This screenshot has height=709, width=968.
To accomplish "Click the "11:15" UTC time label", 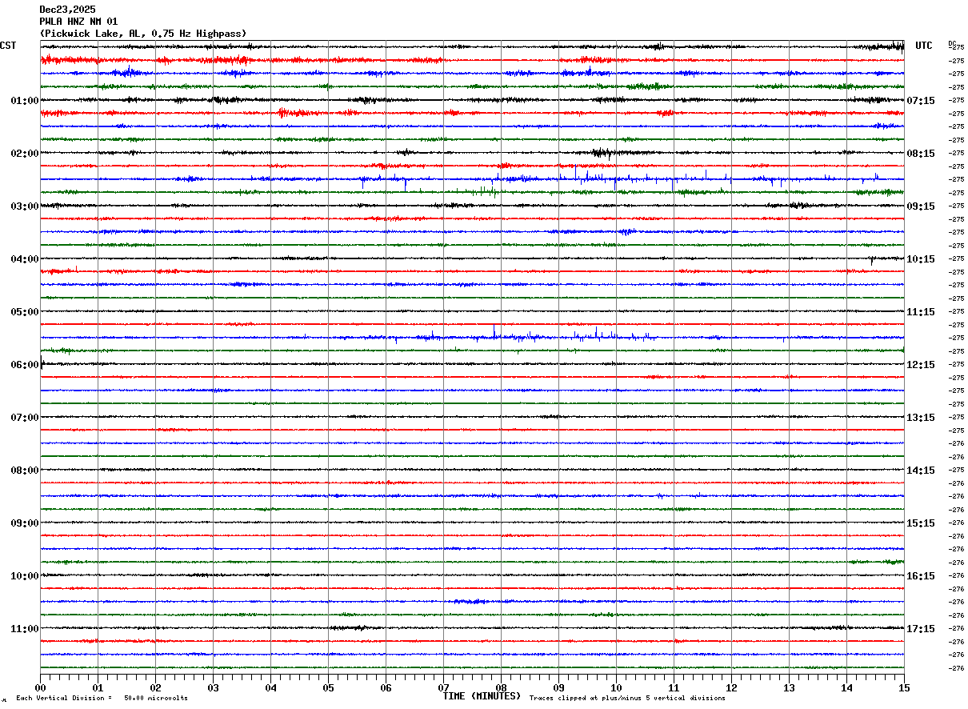I will click(921, 312).
